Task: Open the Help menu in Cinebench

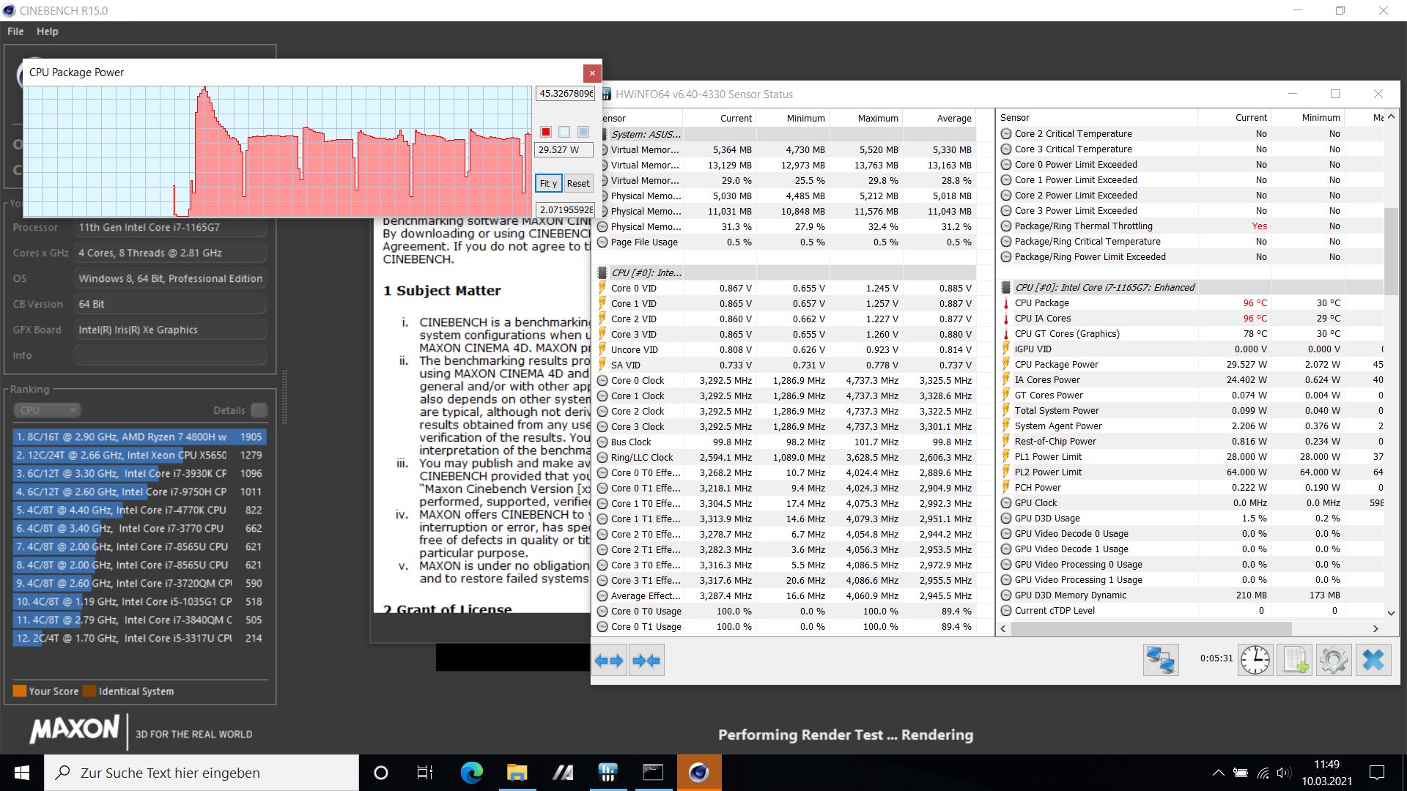Action: [48, 31]
